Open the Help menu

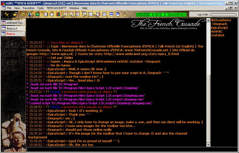[84, 8]
